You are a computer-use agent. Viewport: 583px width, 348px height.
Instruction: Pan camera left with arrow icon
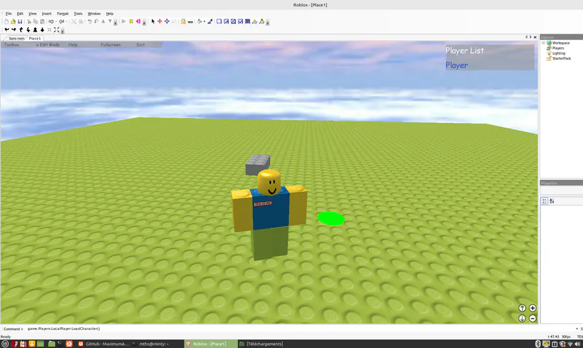[x=6, y=30]
